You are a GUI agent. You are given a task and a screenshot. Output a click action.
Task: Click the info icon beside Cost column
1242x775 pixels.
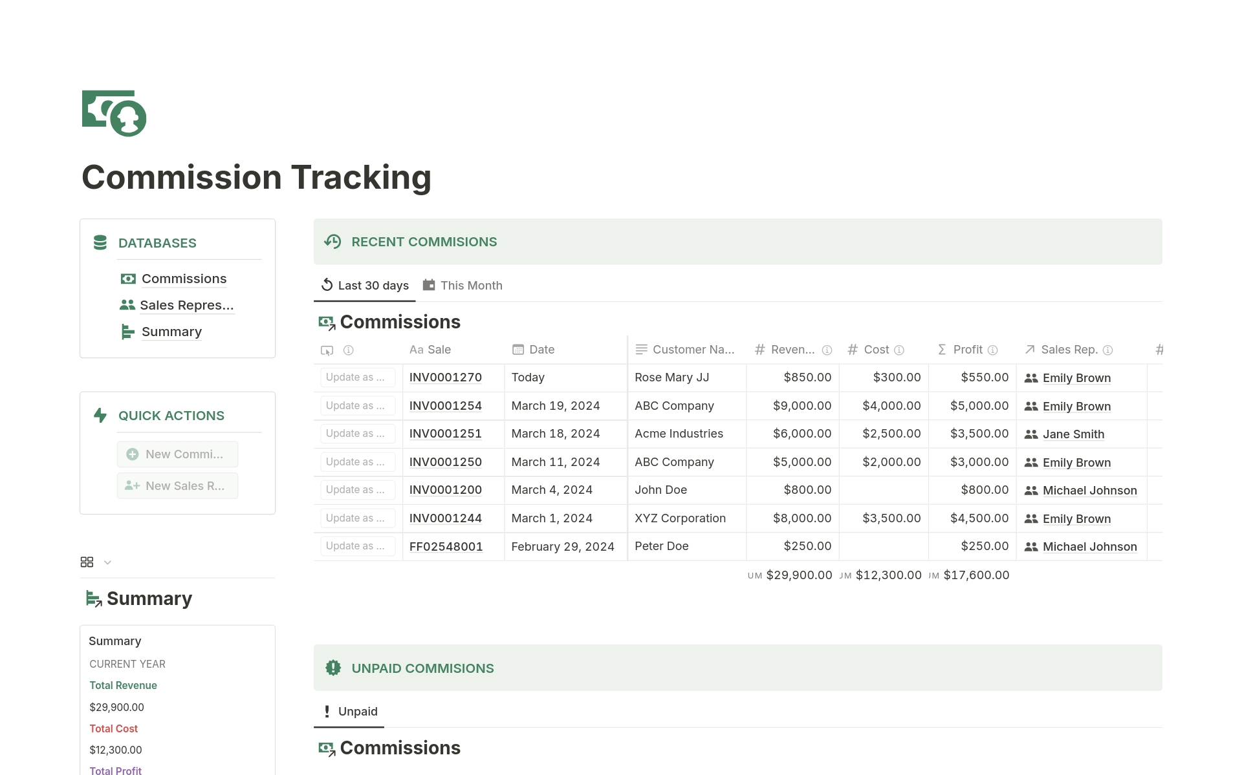(899, 350)
